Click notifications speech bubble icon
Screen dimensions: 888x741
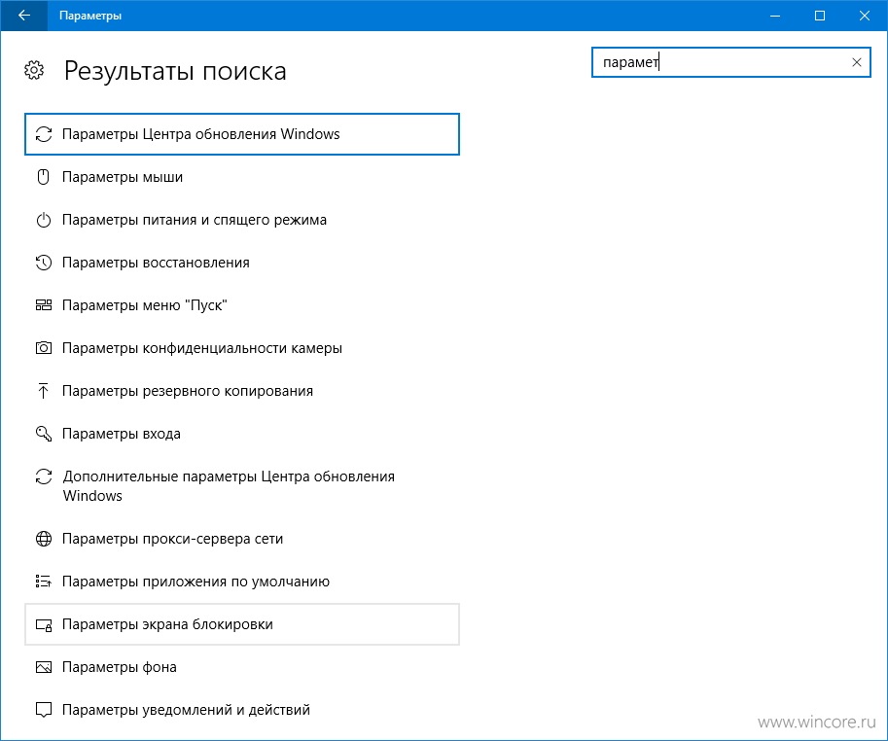44,710
